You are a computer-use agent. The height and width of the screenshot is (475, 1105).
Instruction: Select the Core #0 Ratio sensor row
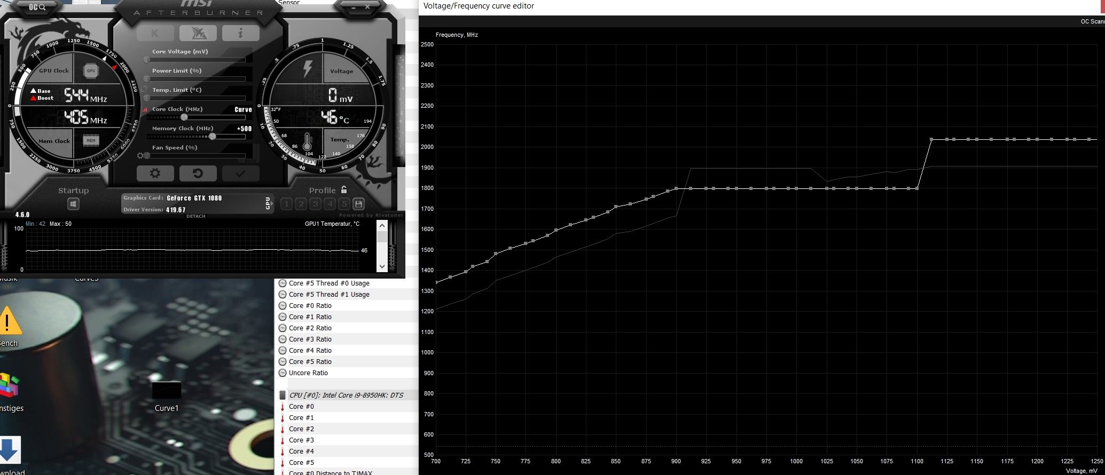[x=346, y=306]
